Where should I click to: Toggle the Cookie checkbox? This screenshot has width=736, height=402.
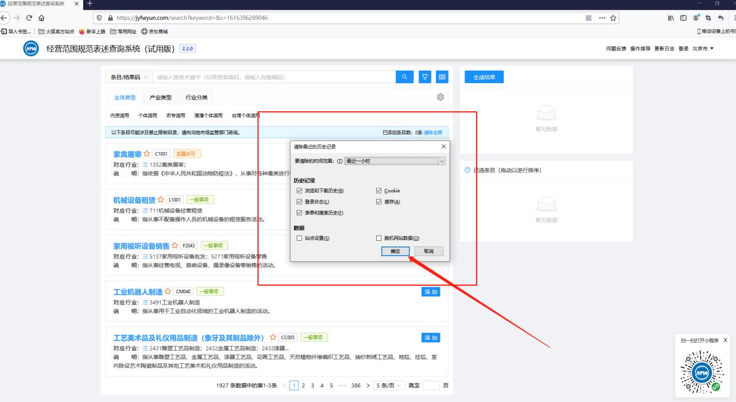379,191
